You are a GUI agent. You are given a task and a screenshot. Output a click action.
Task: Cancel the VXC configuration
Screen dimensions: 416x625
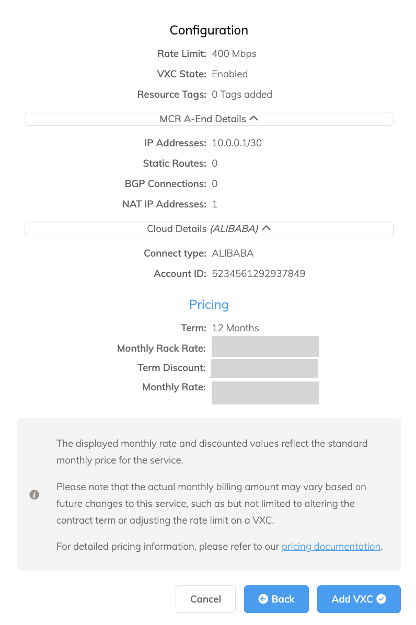[205, 599]
